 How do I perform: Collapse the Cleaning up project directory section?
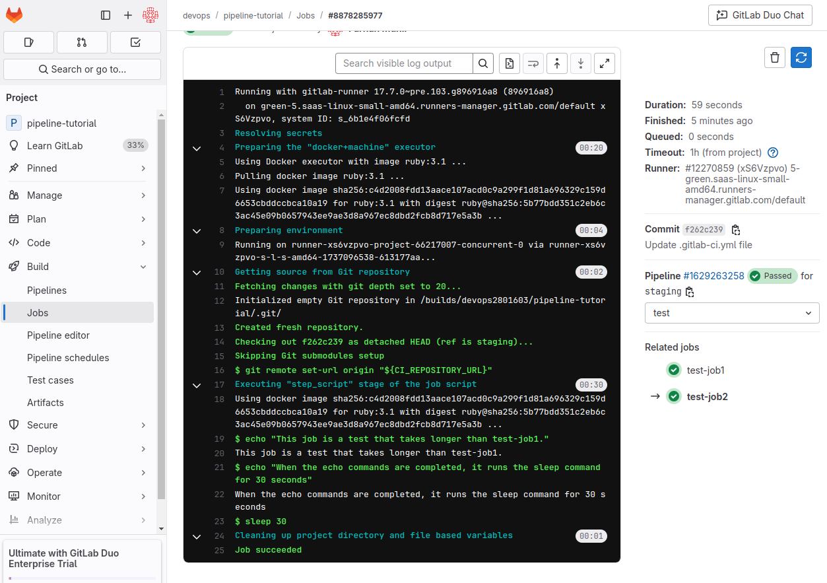pos(196,536)
